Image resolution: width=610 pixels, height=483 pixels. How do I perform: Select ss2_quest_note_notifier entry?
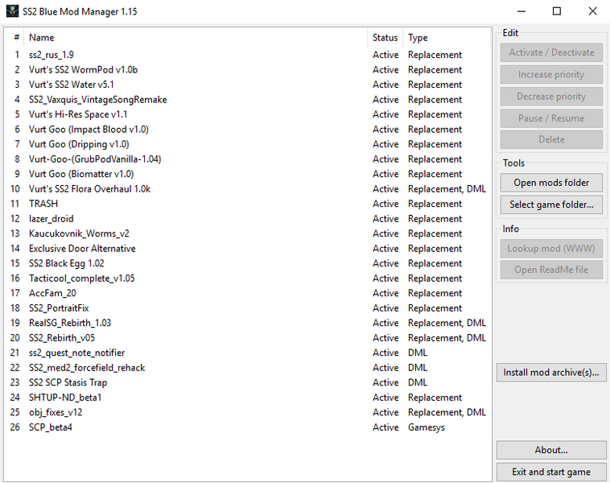coord(247,353)
